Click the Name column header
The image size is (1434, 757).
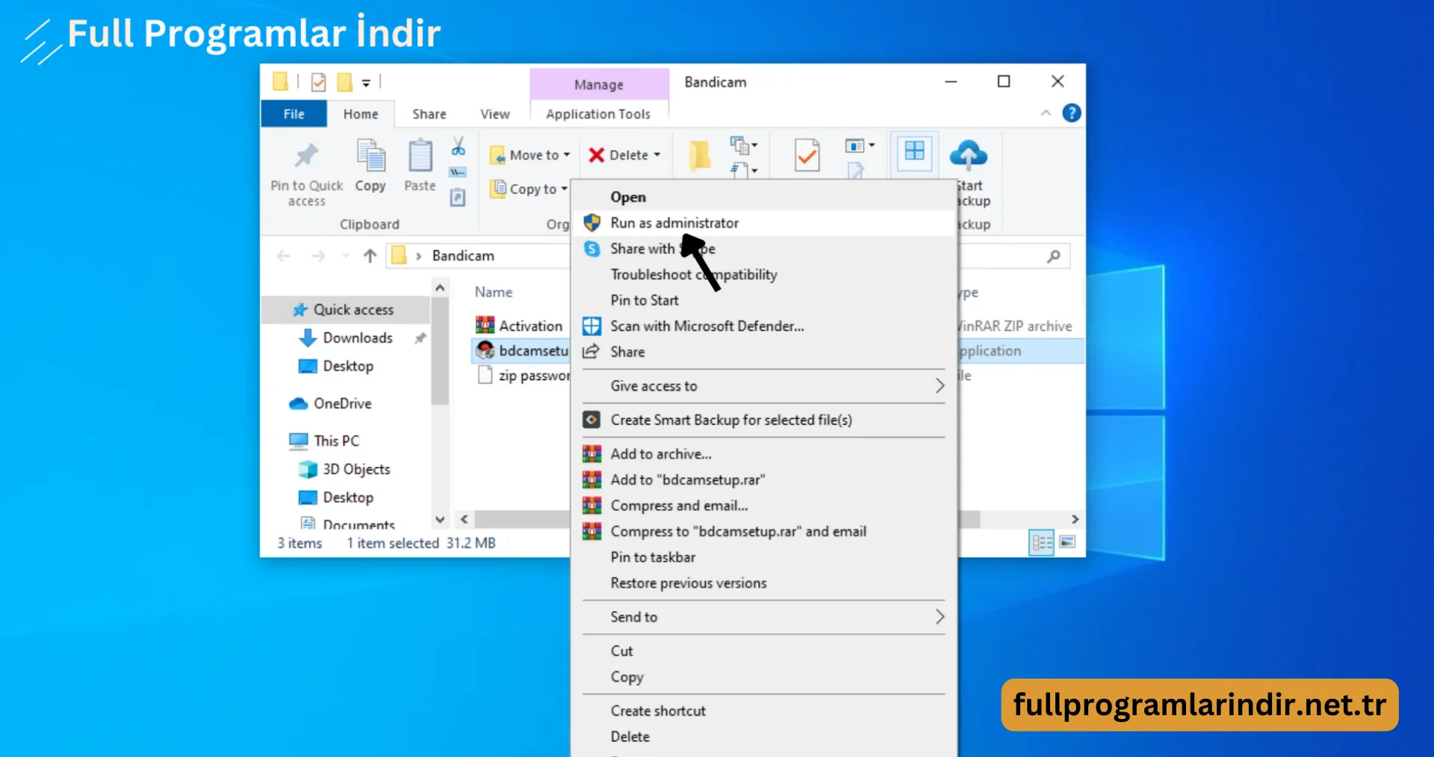point(494,293)
